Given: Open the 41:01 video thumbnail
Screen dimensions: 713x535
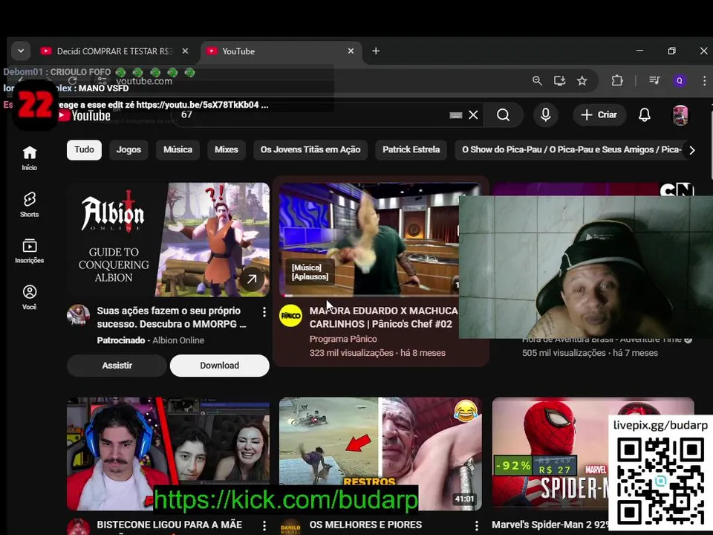Looking at the screenshot, I should coord(380,453).
